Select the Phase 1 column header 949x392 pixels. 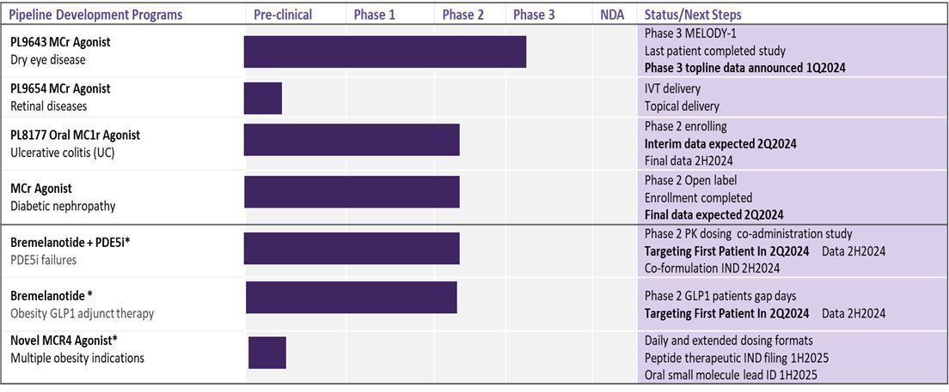(375, 15)
